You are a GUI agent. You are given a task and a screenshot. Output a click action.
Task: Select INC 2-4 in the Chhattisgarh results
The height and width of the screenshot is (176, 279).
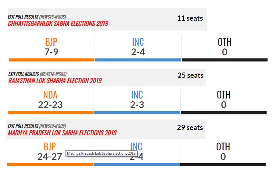coord(138,47)
